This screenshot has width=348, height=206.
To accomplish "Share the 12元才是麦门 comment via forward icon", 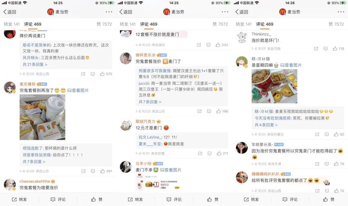I will 200,153.
